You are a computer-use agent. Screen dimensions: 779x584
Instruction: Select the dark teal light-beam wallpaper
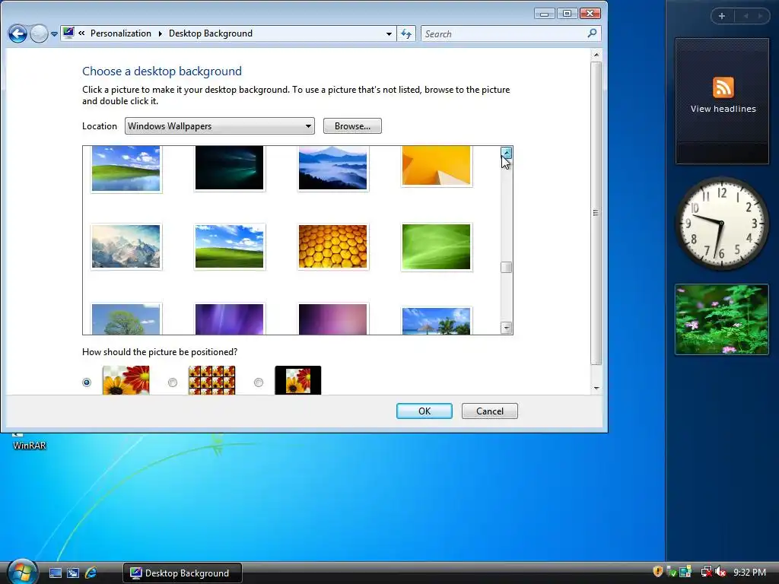(x=229, y=168)
